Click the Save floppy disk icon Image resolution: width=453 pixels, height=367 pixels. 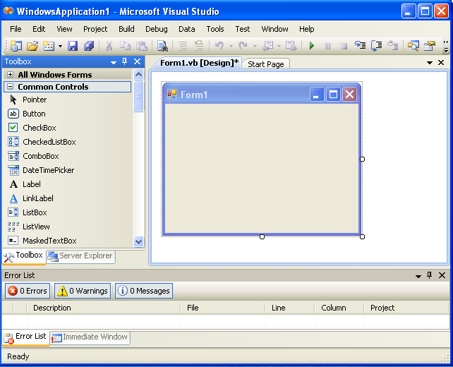[73, 46]
